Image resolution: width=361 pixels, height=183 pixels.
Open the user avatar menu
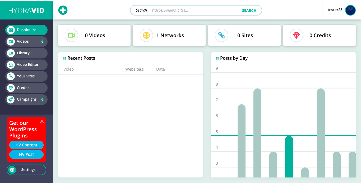pyautogui.click(x=350, y=10)
